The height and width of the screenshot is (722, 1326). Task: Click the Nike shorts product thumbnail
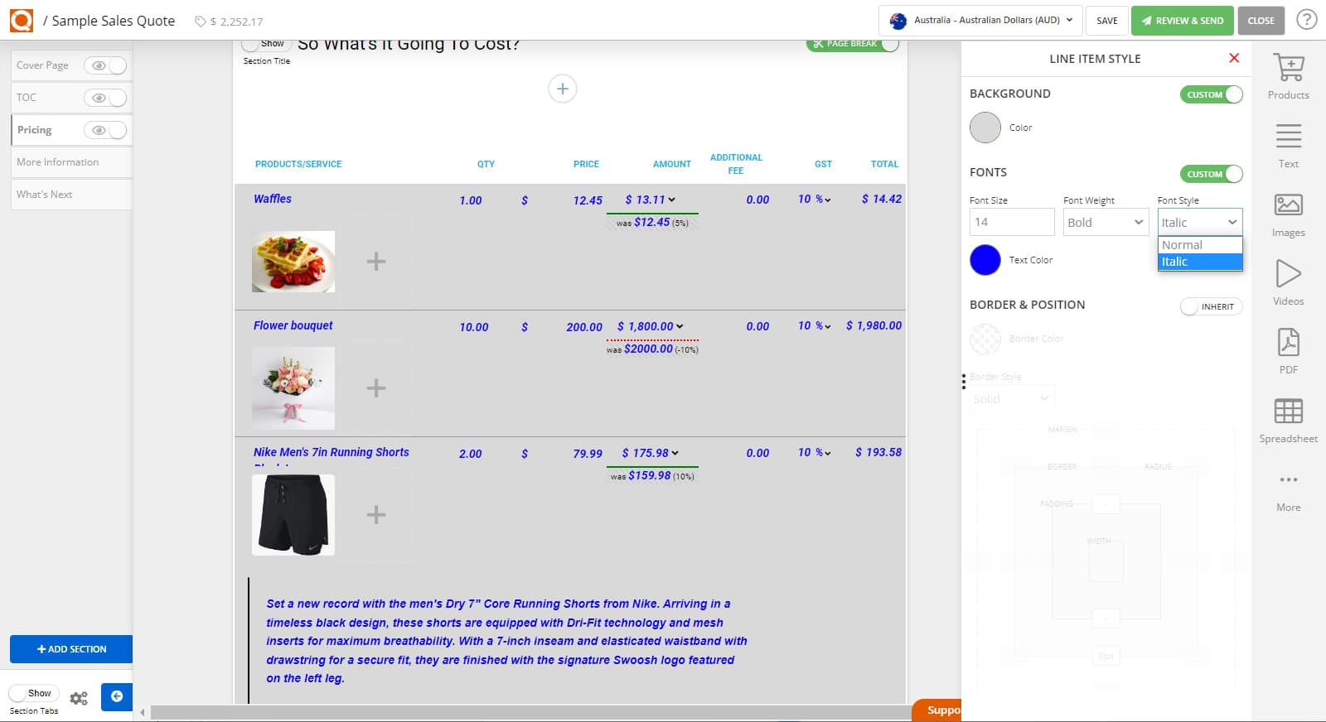coord(293,515)
